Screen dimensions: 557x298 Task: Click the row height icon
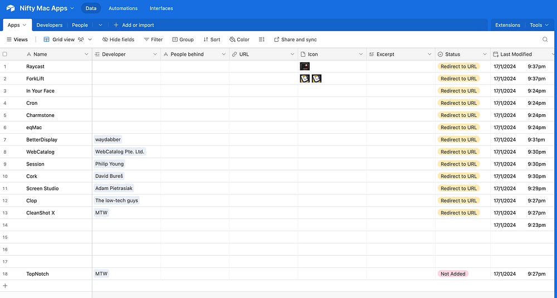pyautogui.click(x=261, y=40)
